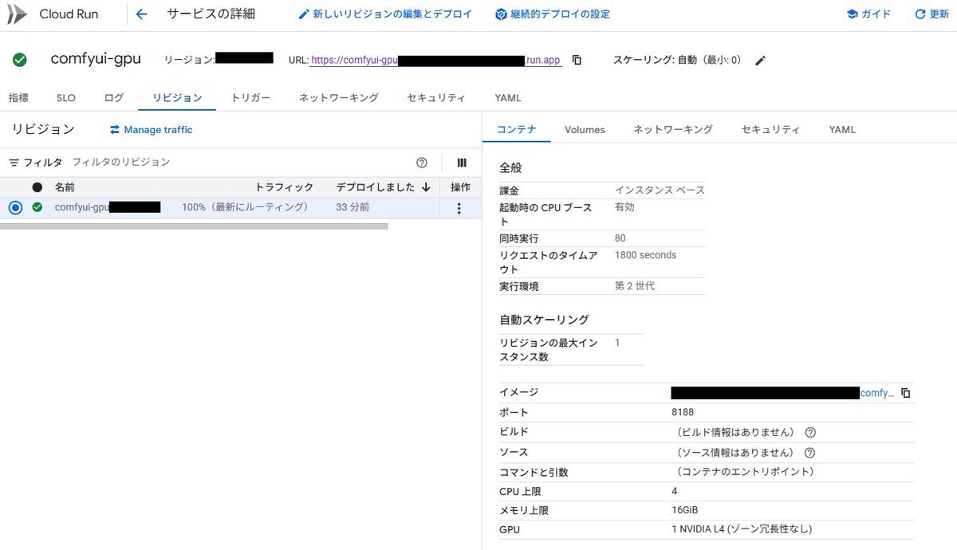Image resolution: width=957 pixels, height=550 pixels.
Task: Click green service status check icon
Action: coord(20,60)
